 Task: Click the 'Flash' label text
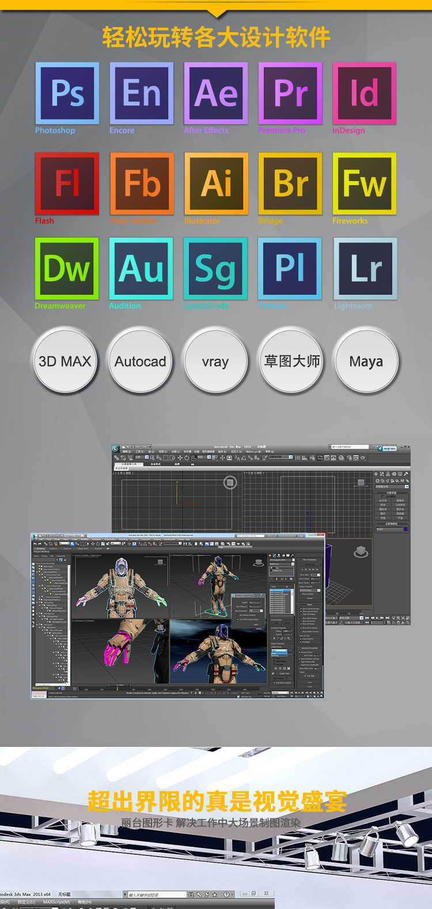point(44,221)
